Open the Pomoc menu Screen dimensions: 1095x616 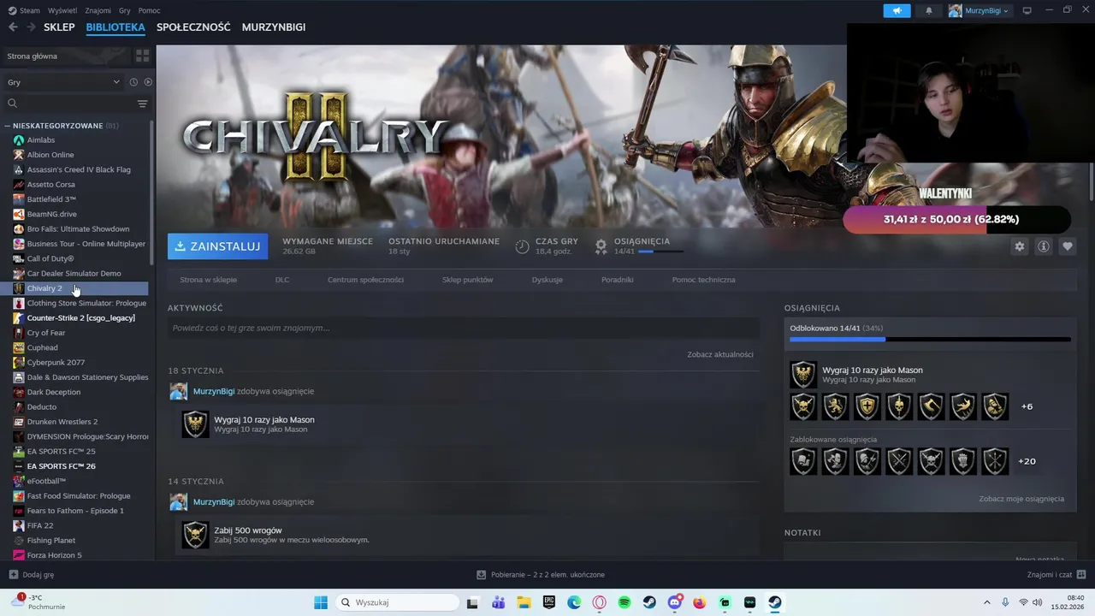coord(150,10)
